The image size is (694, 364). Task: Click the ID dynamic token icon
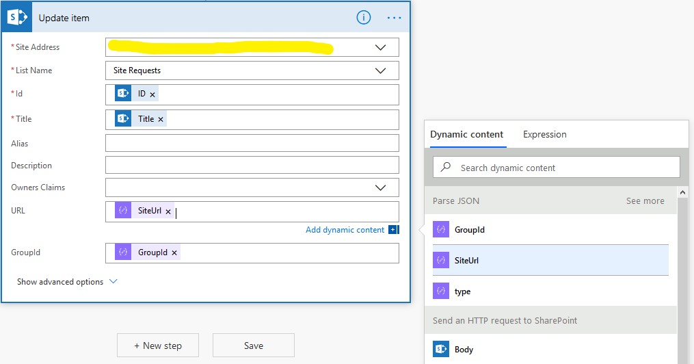[x=123, y=94]
